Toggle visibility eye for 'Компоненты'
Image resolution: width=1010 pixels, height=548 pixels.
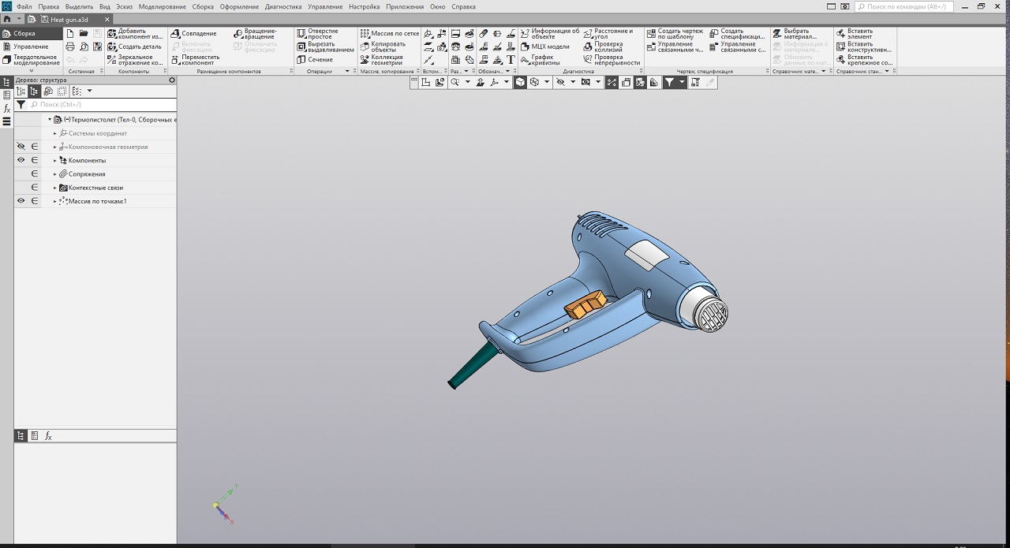[x=21, y=160]
